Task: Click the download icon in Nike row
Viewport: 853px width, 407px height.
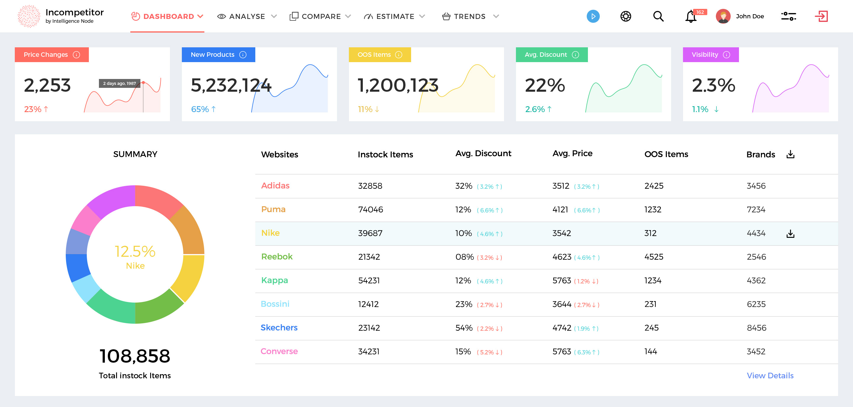Action: 790,233
